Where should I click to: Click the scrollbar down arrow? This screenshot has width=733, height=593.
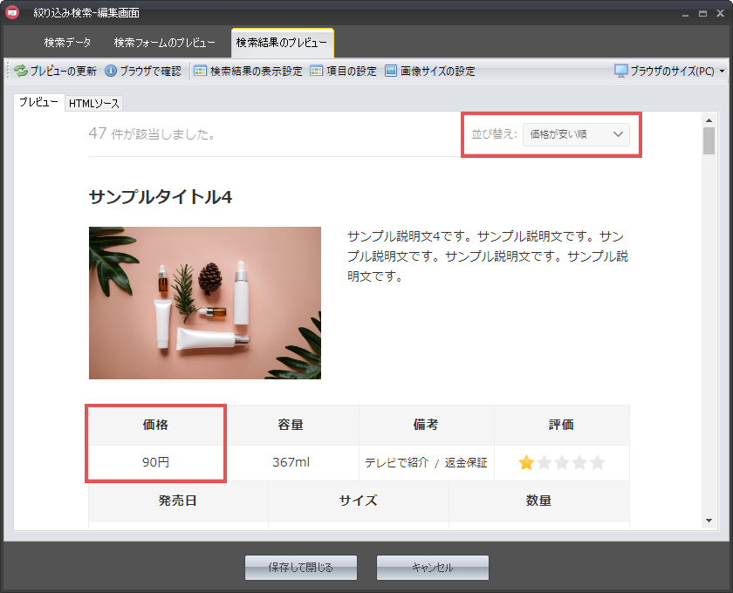(x=709, y=521)
